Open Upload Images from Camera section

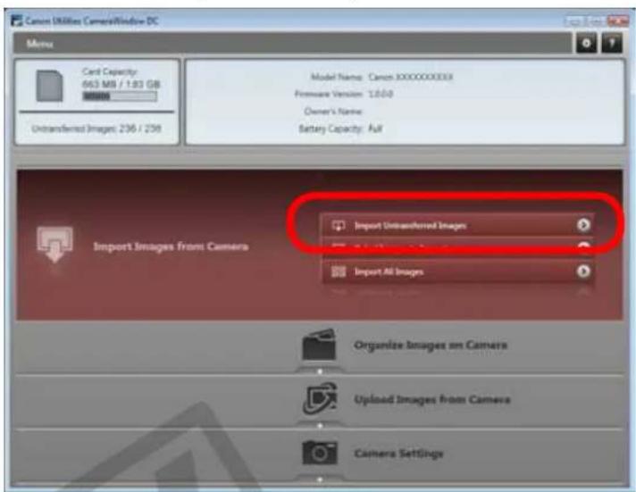click(x=319, y=402)
